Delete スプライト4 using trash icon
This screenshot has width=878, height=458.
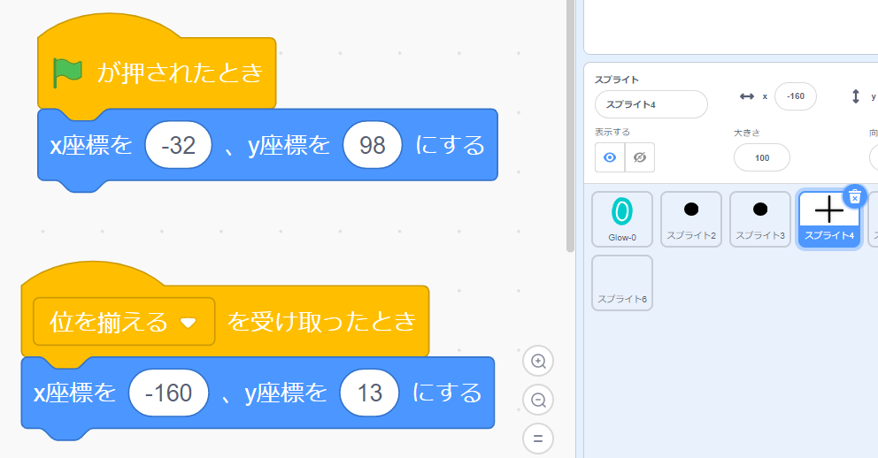(x=853, y=196)
